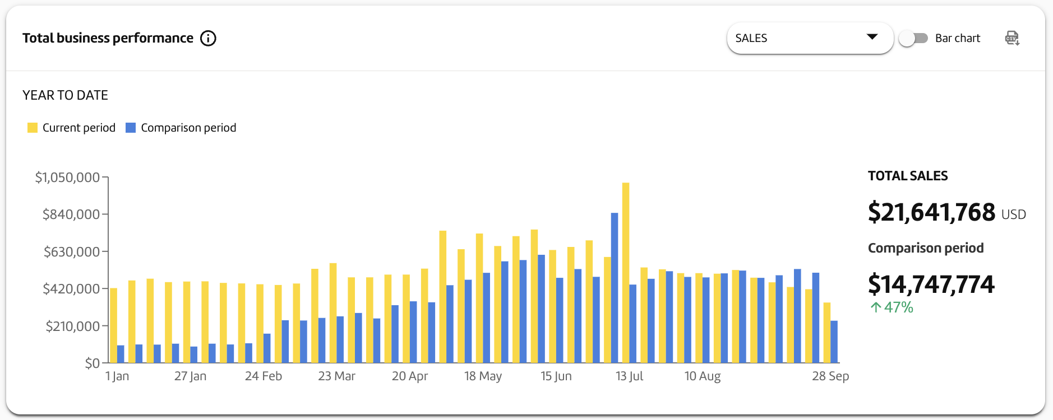Image resolution: width=1053 pixels, height=420 pixels.
Task: Click the first yellow bar at 1 Jan
Action: tap(114, 325)
